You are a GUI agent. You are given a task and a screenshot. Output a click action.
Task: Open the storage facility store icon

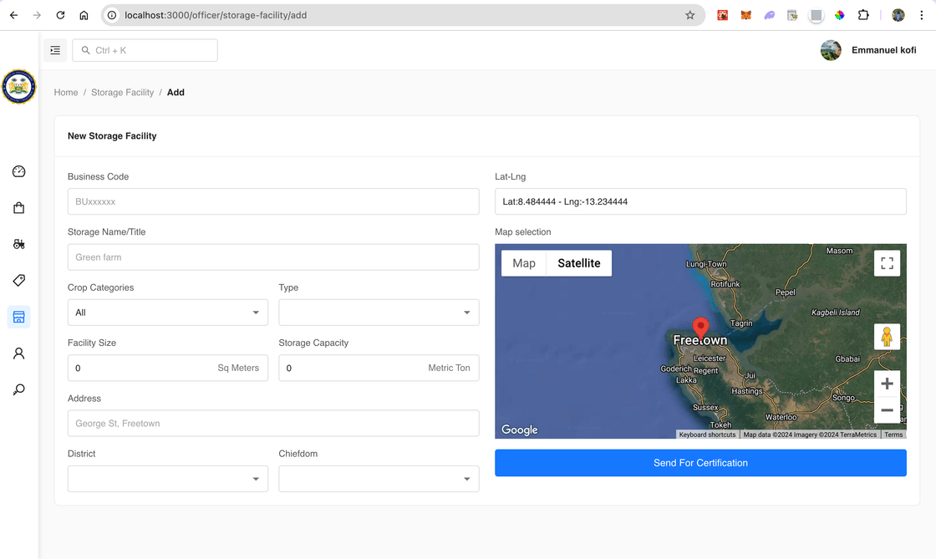pyautogui.click(x=19, y=317)
